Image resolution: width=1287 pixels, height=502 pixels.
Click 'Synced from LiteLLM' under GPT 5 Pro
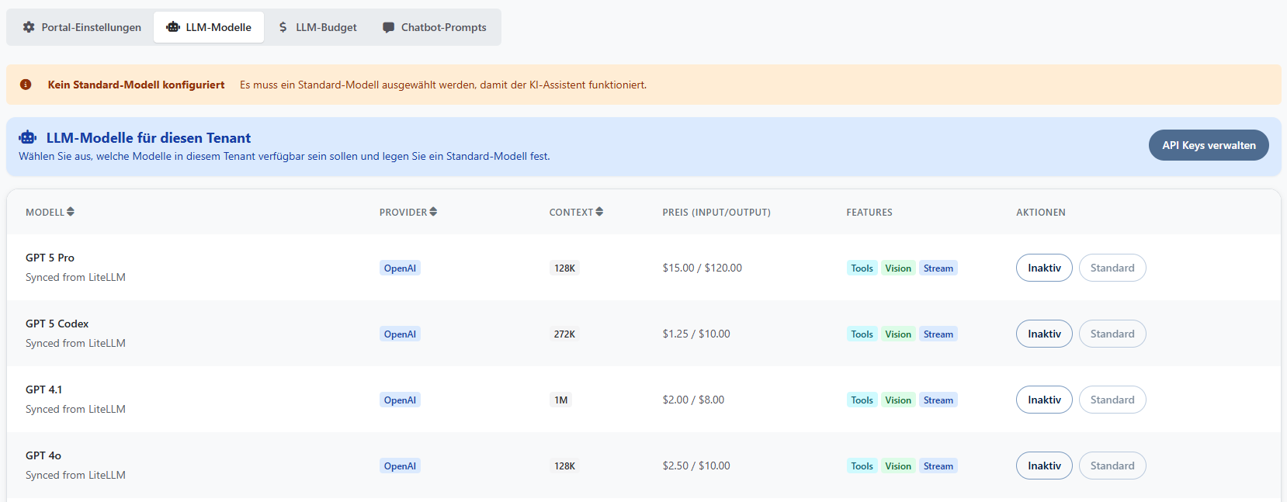coord(75,277)
